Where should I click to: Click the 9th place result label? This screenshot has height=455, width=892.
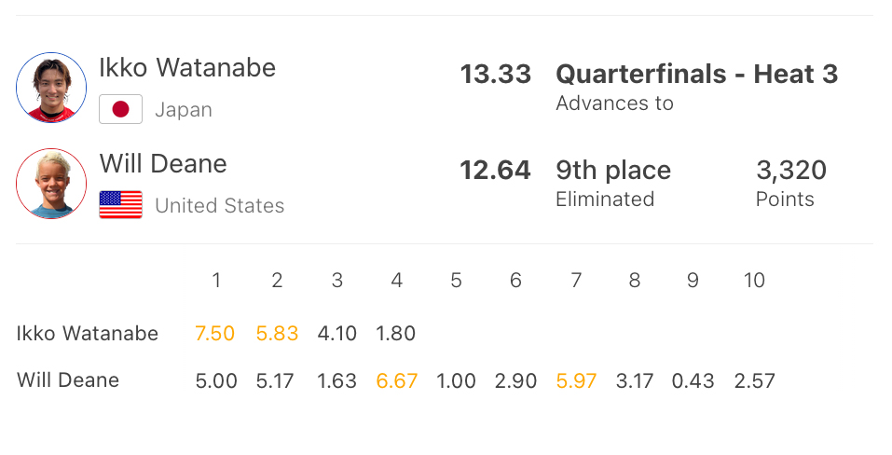pyautogui.click(x=613, y=171)
